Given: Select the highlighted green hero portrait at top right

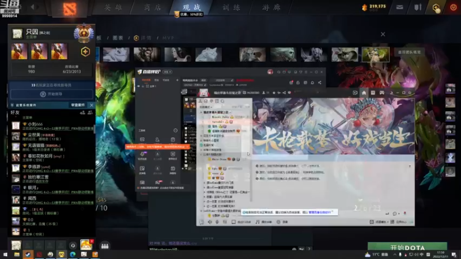Looking at the screenshot, I should (x=376, y=54).
